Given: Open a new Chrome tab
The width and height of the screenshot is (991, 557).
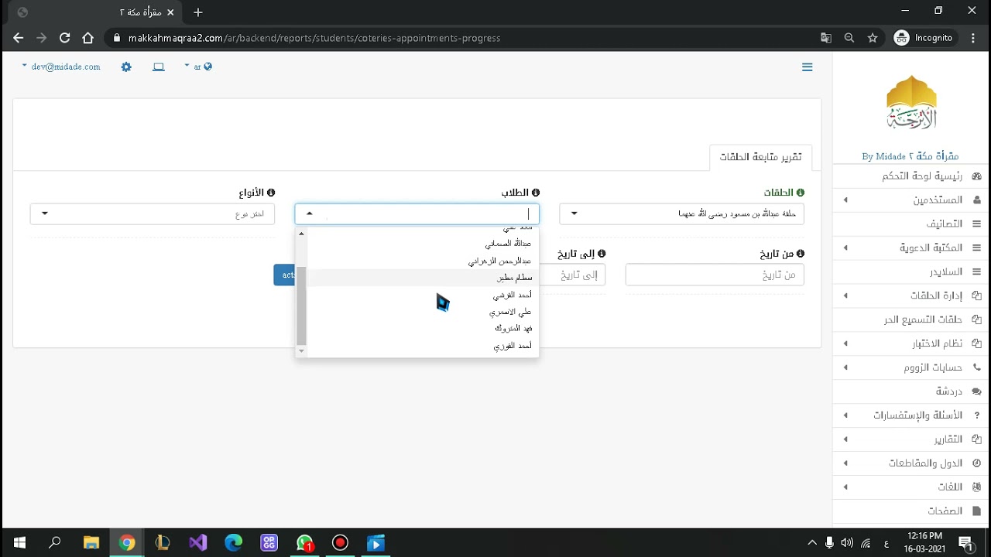Looking at the screenshot, I should [x=198, y=12].
